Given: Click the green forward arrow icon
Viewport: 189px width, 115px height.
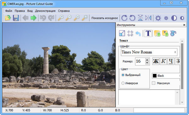Looking at the screenshot, I should [x=33, y=18].
